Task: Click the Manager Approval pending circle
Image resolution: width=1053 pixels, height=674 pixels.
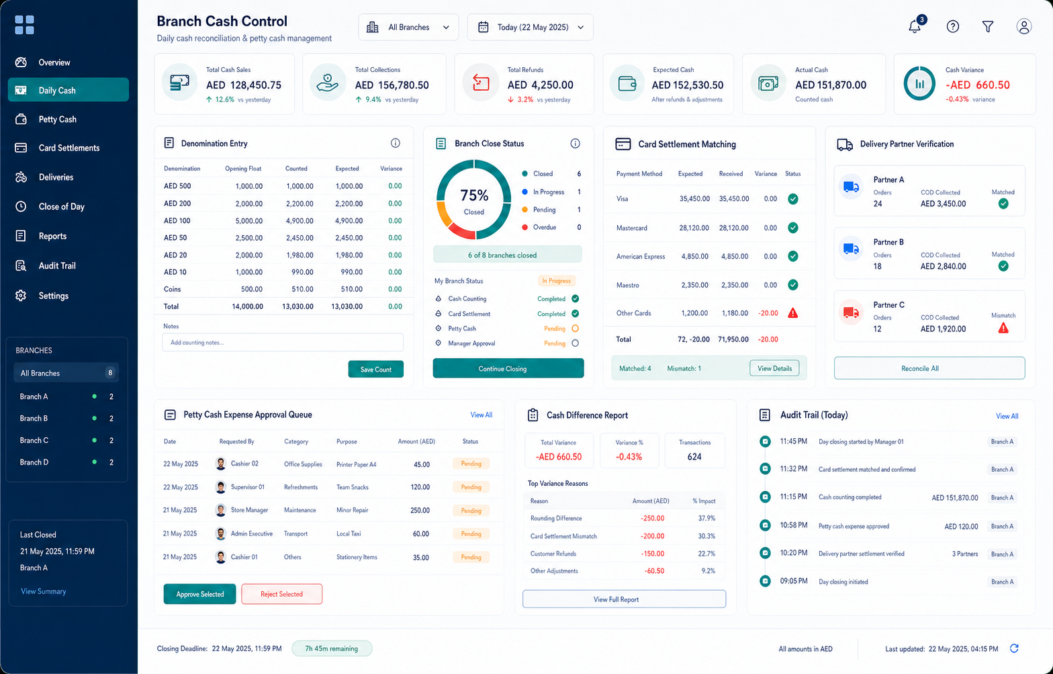Action: 575,343
